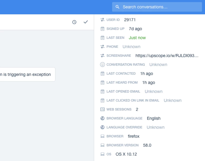The height and width of the screenshot is (161, 205).
Task: Click the Unknown phone value
Action: pos(131,47)
